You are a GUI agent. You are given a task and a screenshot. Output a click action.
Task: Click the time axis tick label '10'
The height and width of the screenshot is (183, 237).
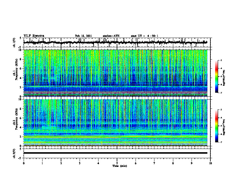[x=210, y=163]
